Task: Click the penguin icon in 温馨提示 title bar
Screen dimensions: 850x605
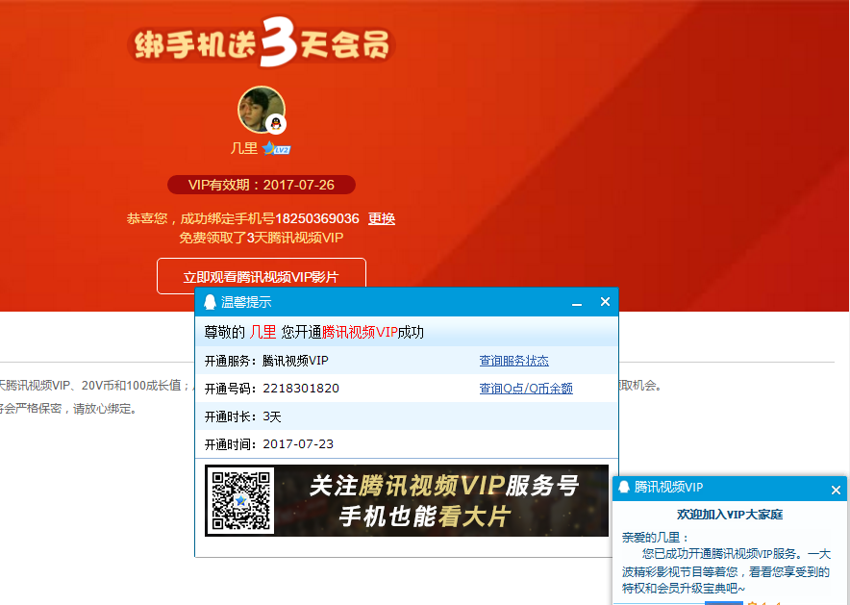Action: (x=210, y=302)
